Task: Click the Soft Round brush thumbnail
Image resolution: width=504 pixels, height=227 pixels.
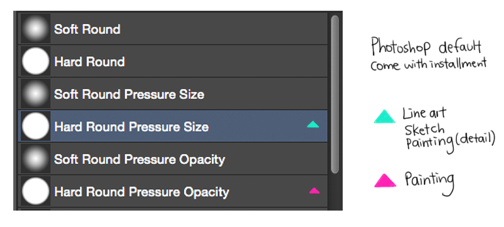Action: tap(36, 28)
